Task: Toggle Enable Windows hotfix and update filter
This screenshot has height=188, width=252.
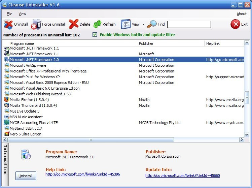Action: tap(95, 35)
